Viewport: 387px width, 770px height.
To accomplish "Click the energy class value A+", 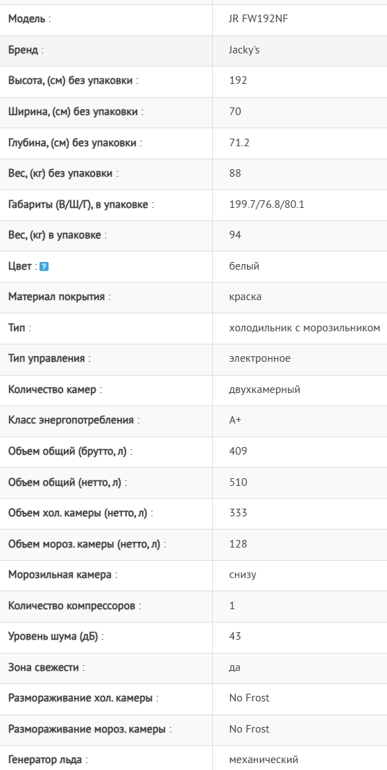I will (x=235, y=421).
